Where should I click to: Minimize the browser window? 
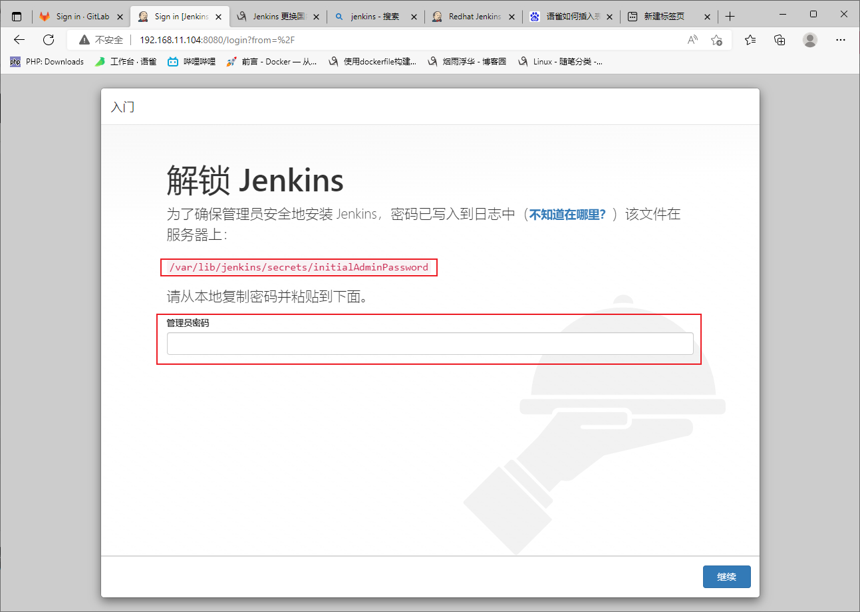(x=783, y=14)
